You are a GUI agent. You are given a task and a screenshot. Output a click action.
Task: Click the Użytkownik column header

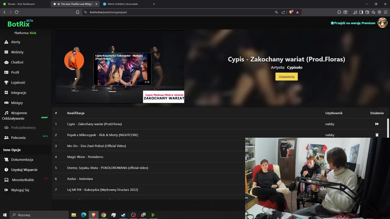[x=334, y=113]
